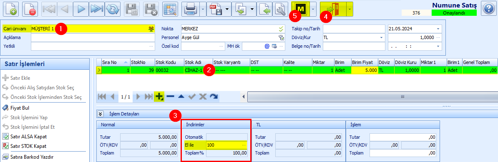Click the customer lookup icon in Cari ünvanı
The height and width of the screenshot is (162, 498).
pyautogui.click(x=151, y=29)
